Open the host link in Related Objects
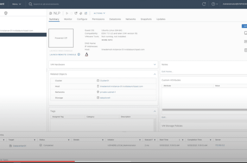Image resolution: width=247 pixels, height=163 pixels. point(122,86)
